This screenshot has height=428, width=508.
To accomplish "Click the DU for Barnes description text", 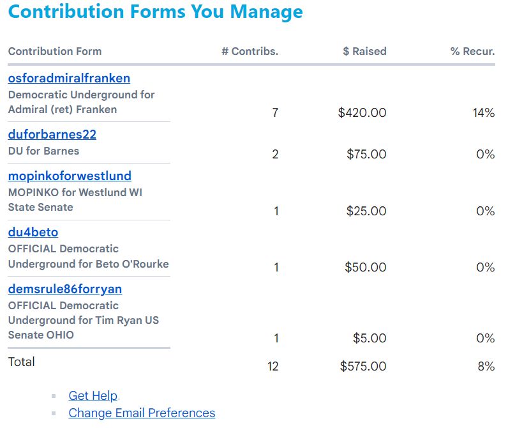I will click(x=43, y=151).
